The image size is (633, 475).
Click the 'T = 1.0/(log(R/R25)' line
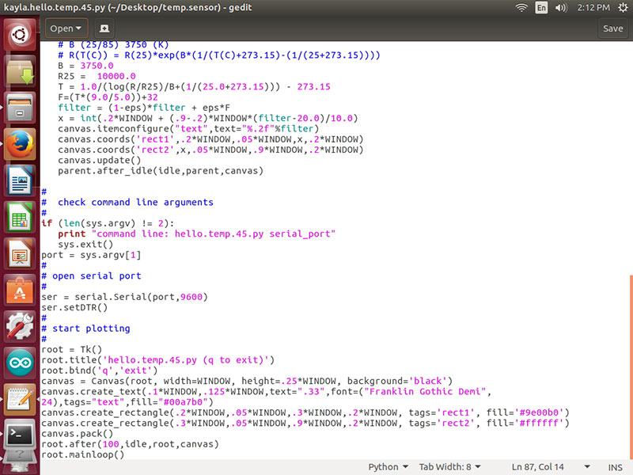pyautogui.click(x=194, y=86)
